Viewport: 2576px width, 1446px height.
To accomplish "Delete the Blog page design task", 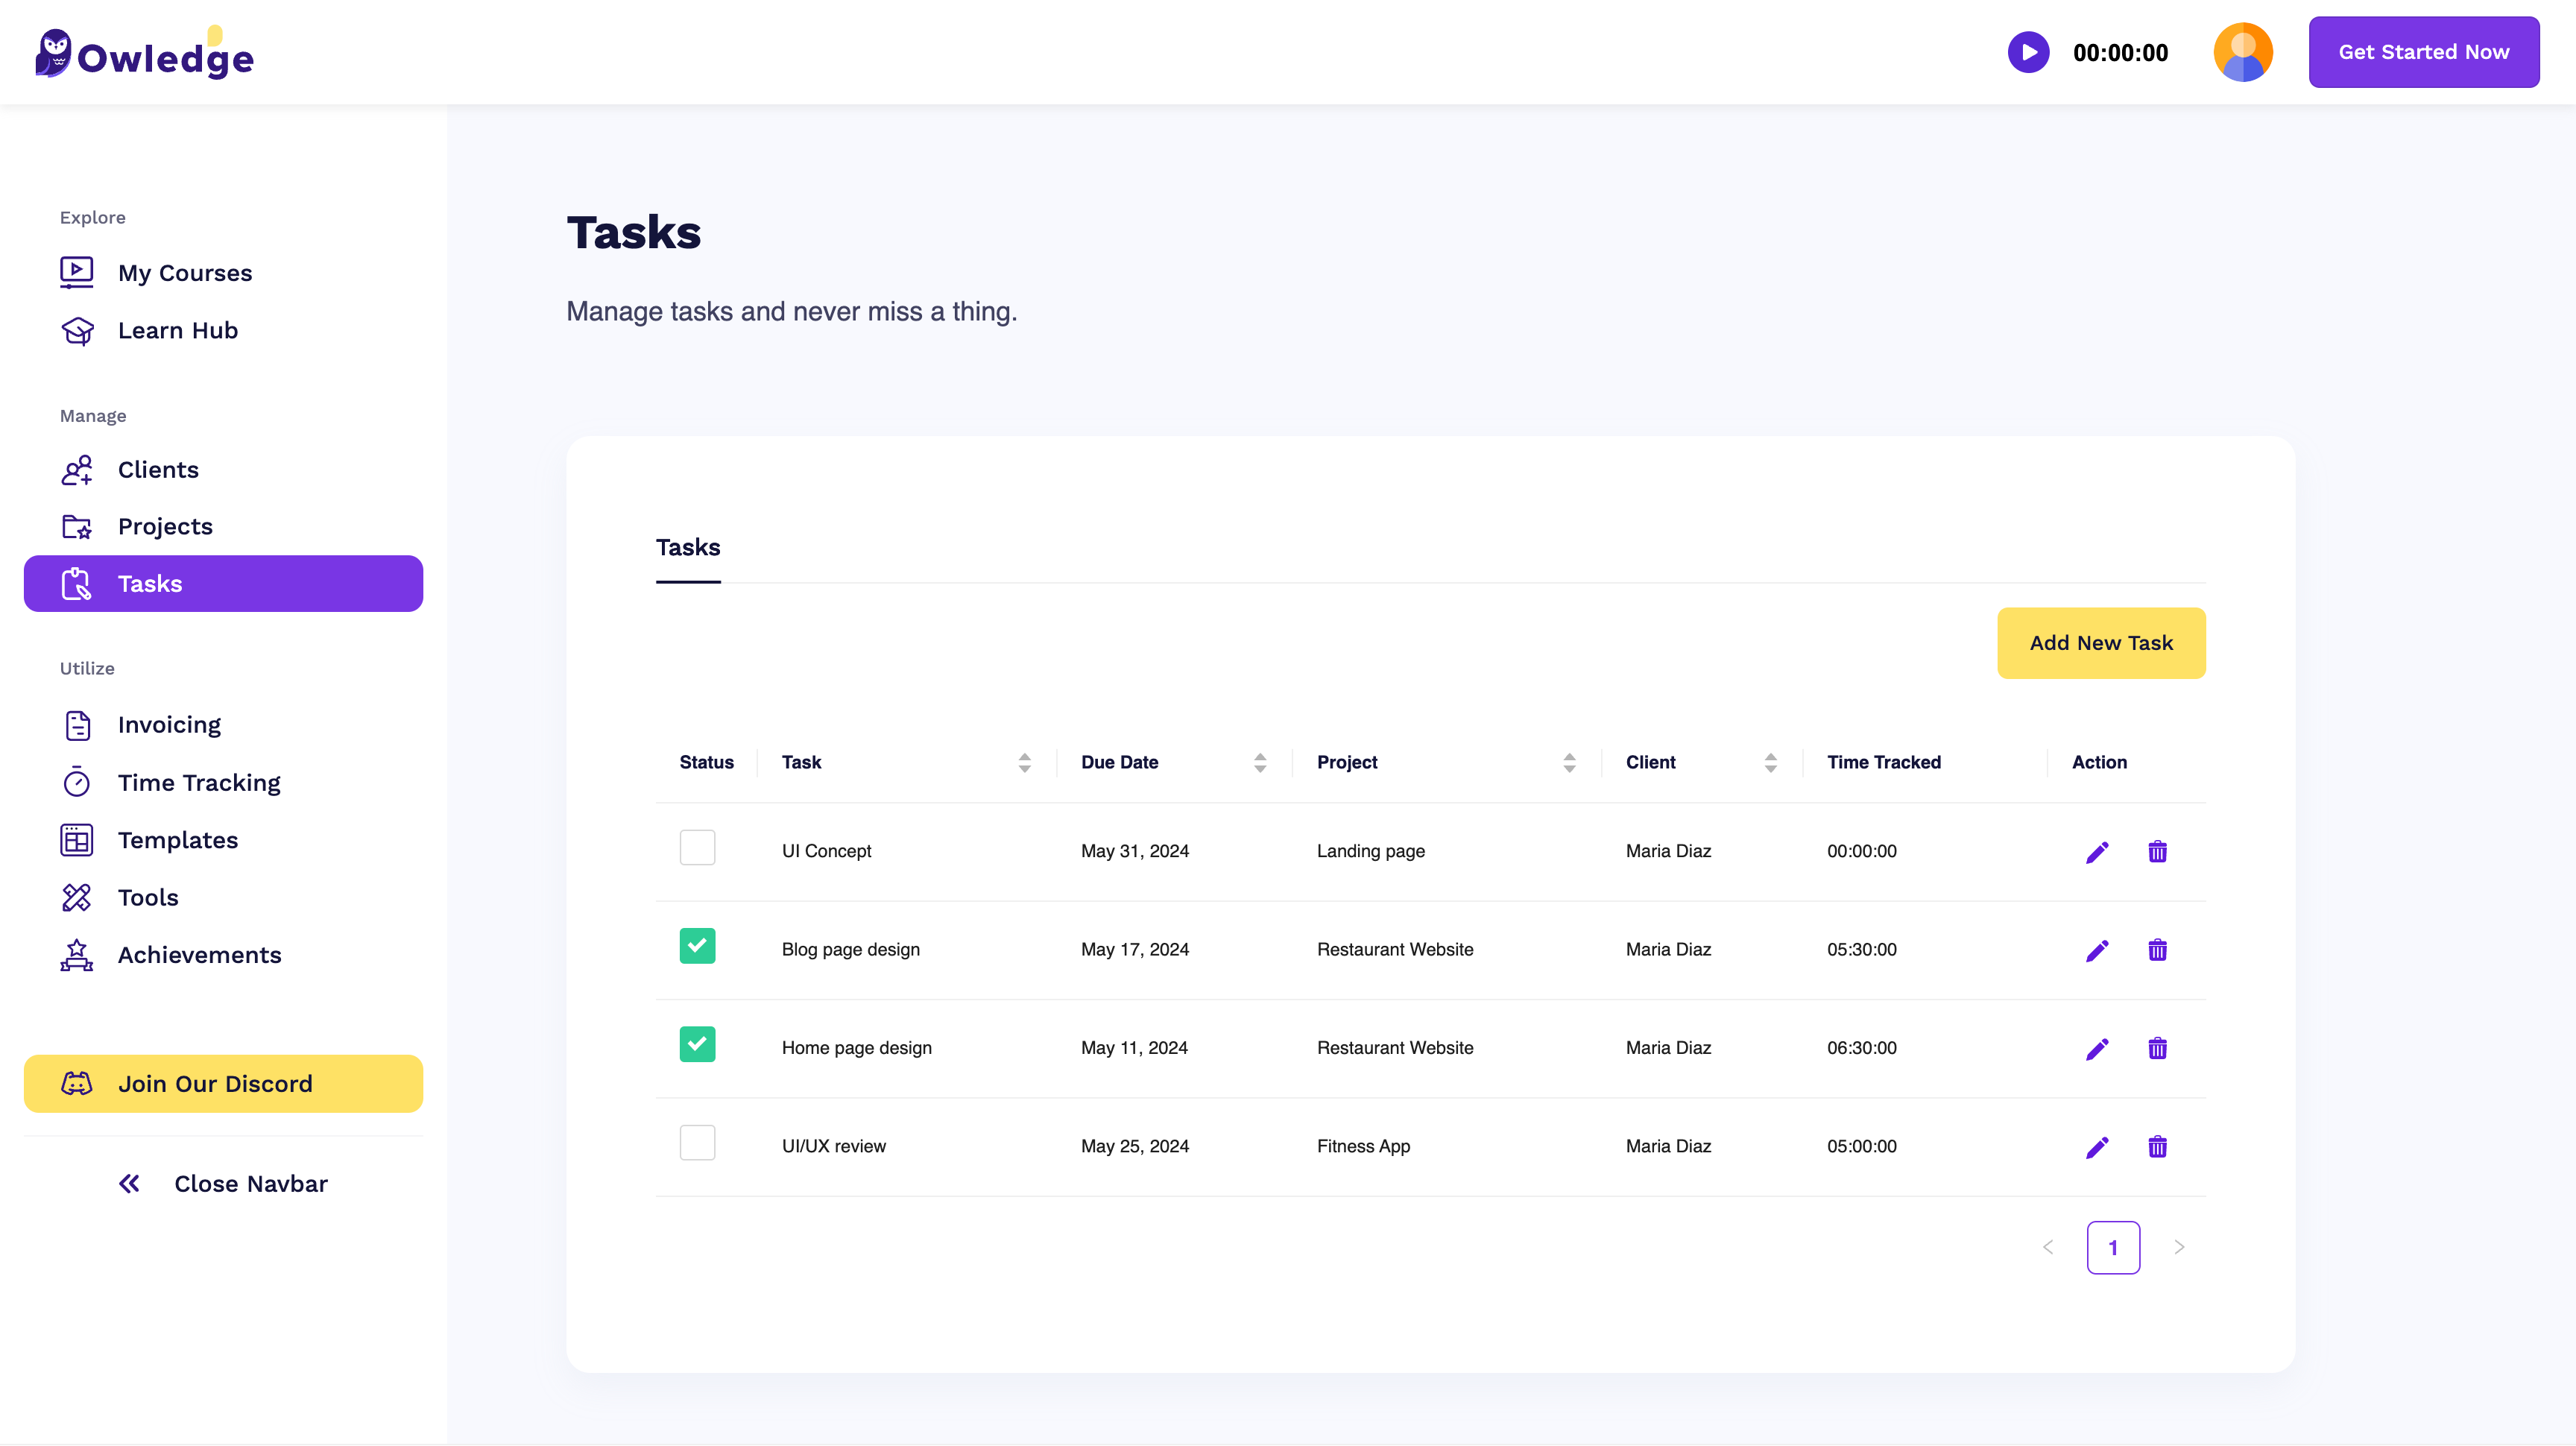I will click(x=2157, y=950).
